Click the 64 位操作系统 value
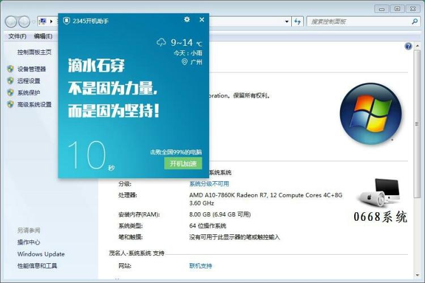 (x=207, y=226)
